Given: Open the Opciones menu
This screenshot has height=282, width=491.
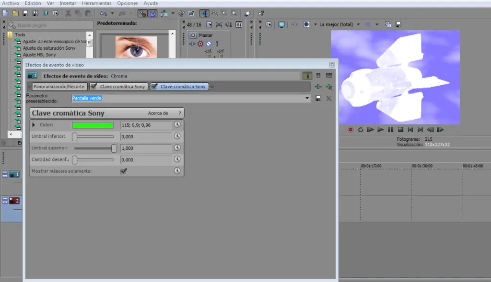Looking at the screenshot, I should tap(127, 3).
